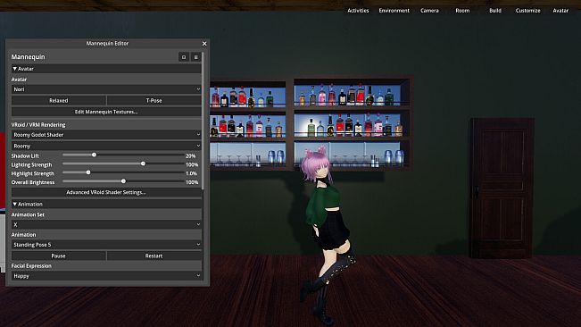581x327 pixels.
Task: Open the Nori avatar dropdown
Action: [x=106, y=89]
